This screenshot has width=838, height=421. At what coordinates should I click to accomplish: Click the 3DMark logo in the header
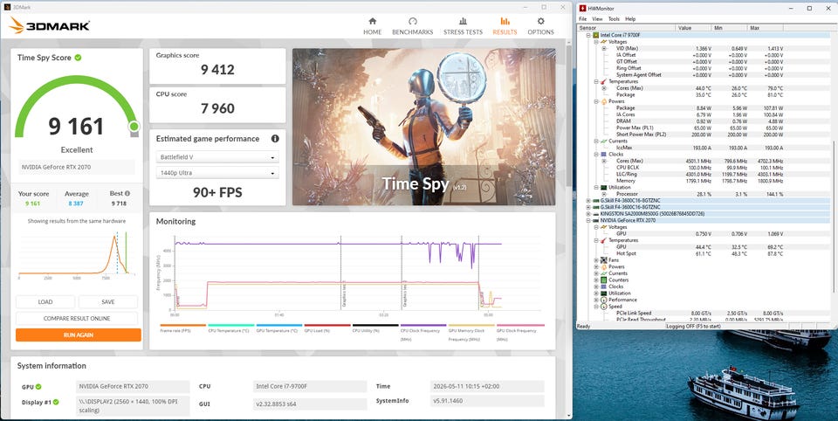click(x=50, y=25)
